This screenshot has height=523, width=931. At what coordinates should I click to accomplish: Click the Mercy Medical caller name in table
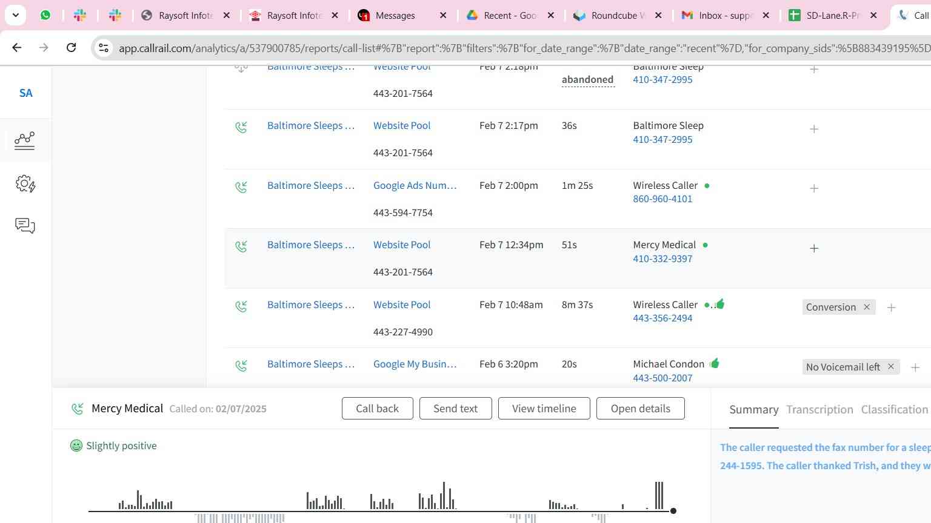tap(664, 245)
